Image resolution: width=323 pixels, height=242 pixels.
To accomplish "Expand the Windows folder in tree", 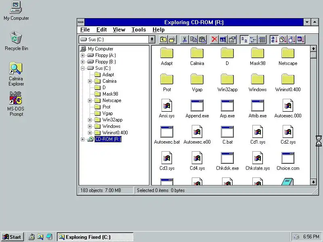I will [90, 126].
